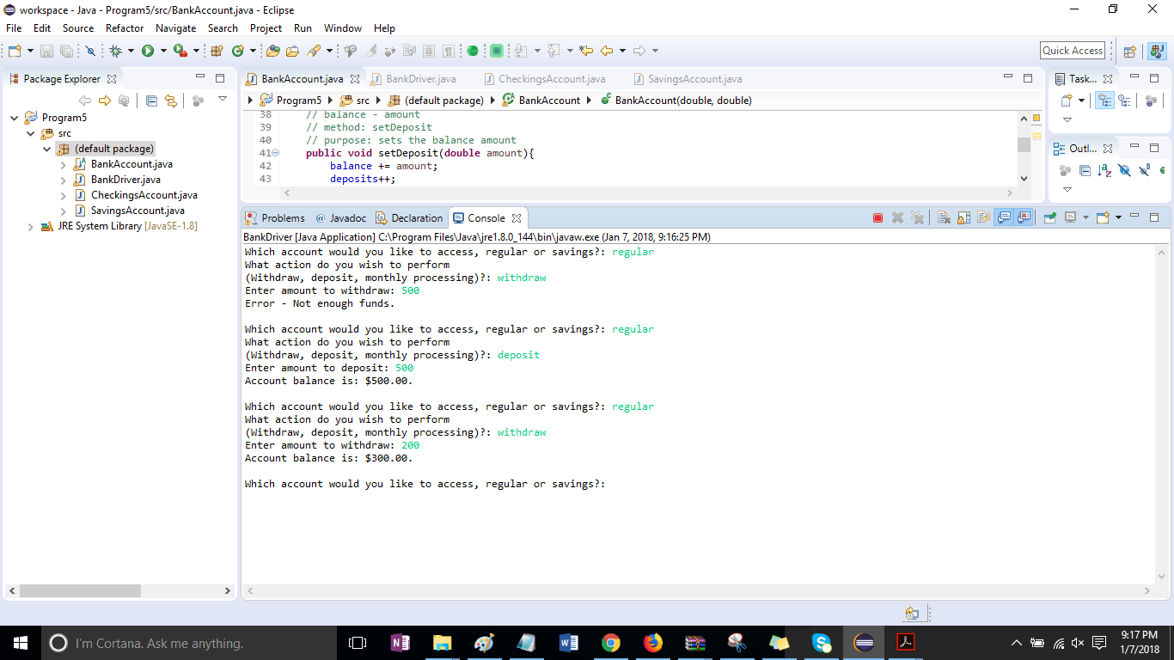Viewport: 1174px width, 660px height.
Task: Click the Open Task folder icon
Action: click(x=293, y=52)
